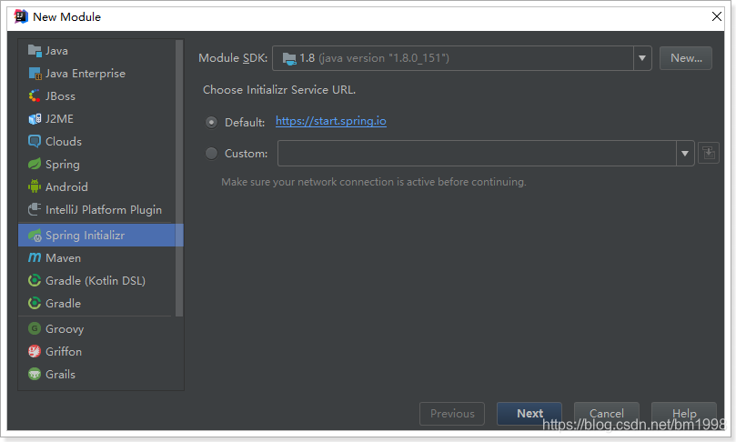Click the Cancel button
Screen dimensions: 736x442
(x=607, y=414)
